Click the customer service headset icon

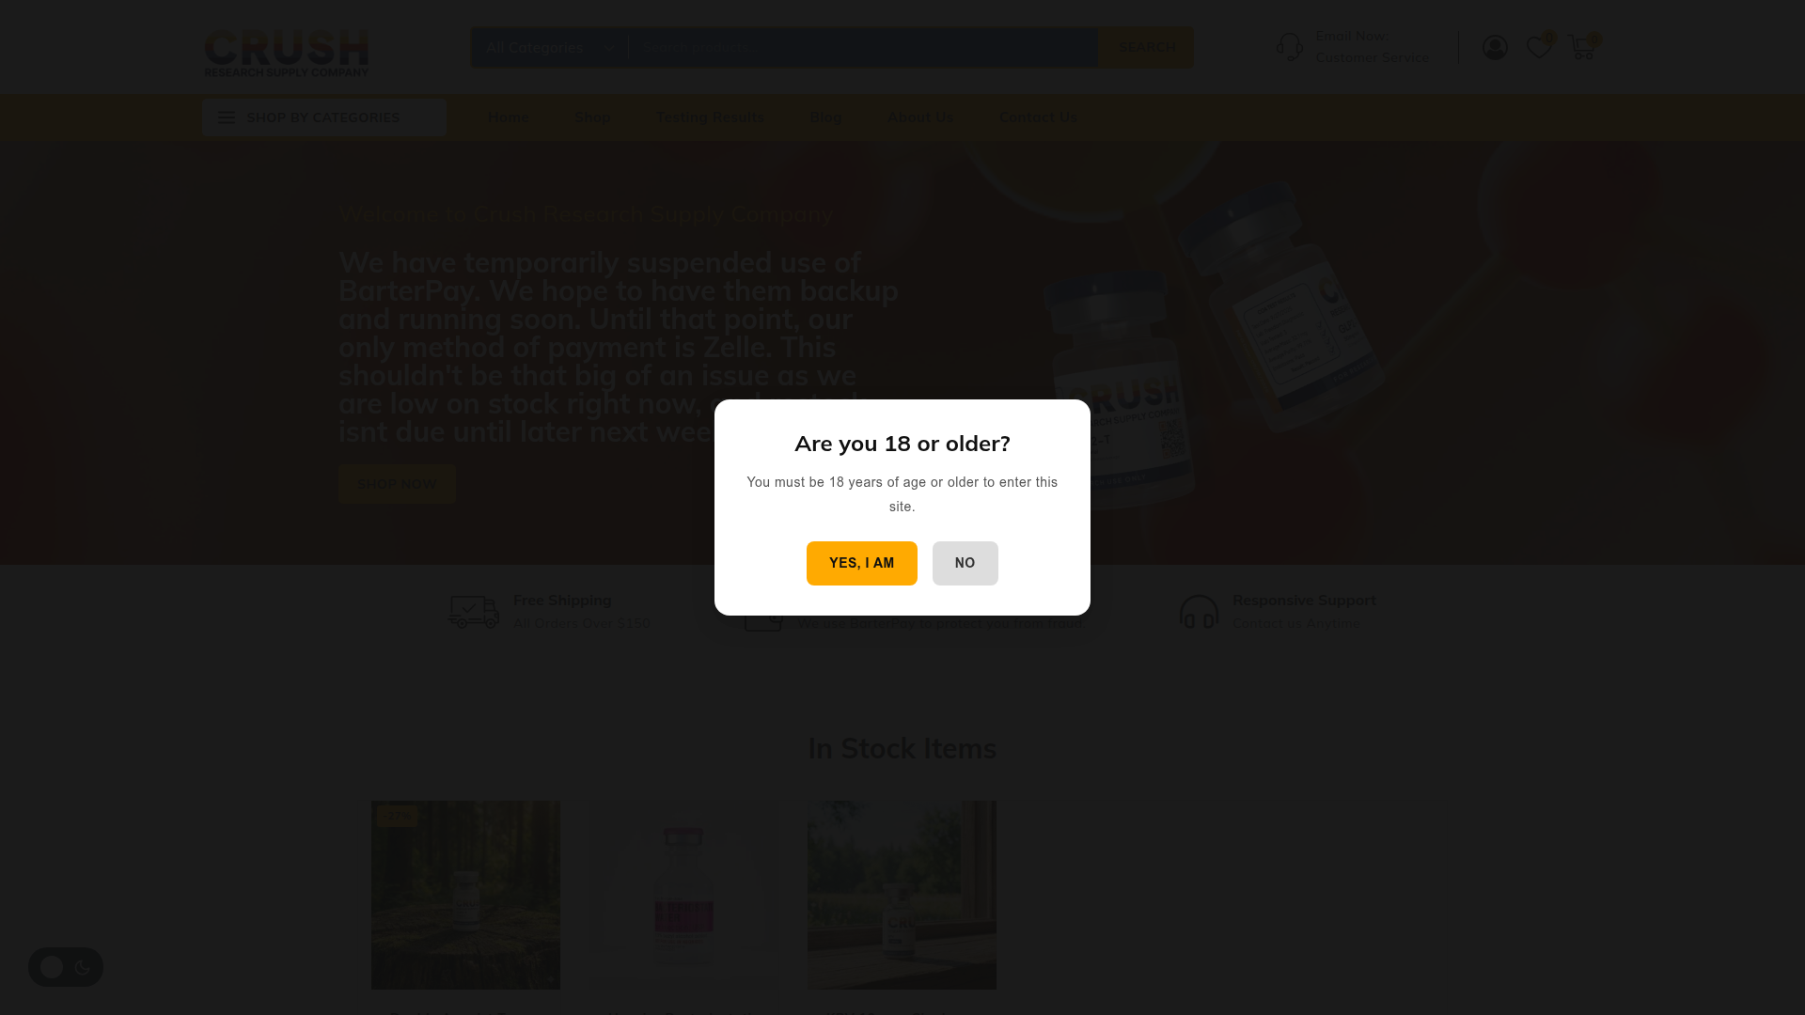coord(1290,47)
